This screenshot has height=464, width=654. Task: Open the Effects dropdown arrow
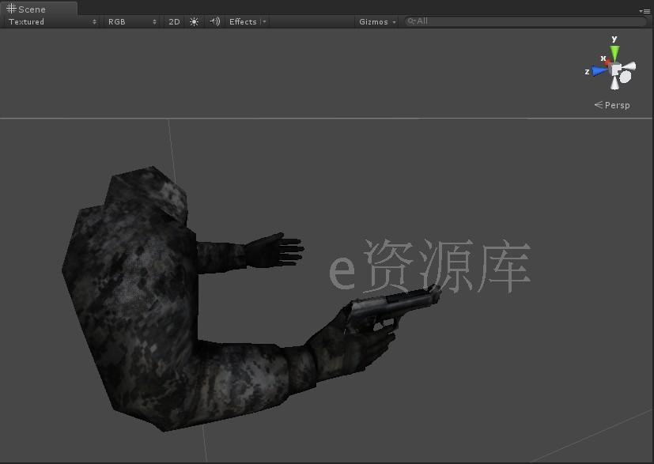click(x=264, y=21)
